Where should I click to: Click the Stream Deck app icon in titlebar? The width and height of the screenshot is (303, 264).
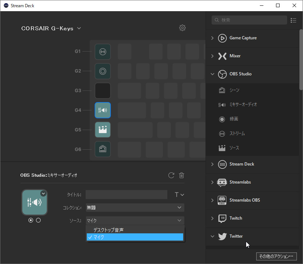[x=6, y=6]
